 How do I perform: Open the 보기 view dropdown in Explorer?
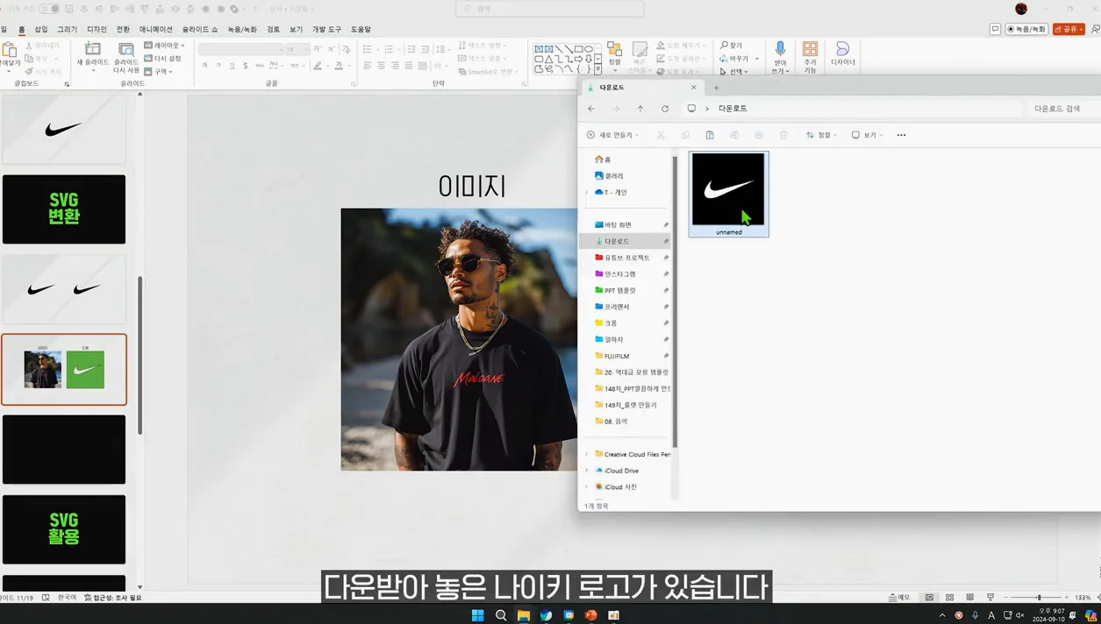867,135
